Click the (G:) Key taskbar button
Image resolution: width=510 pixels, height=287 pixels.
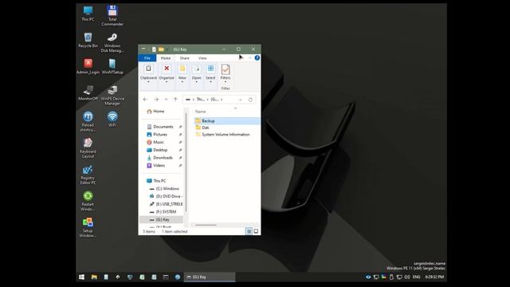[x=210, y=277]
